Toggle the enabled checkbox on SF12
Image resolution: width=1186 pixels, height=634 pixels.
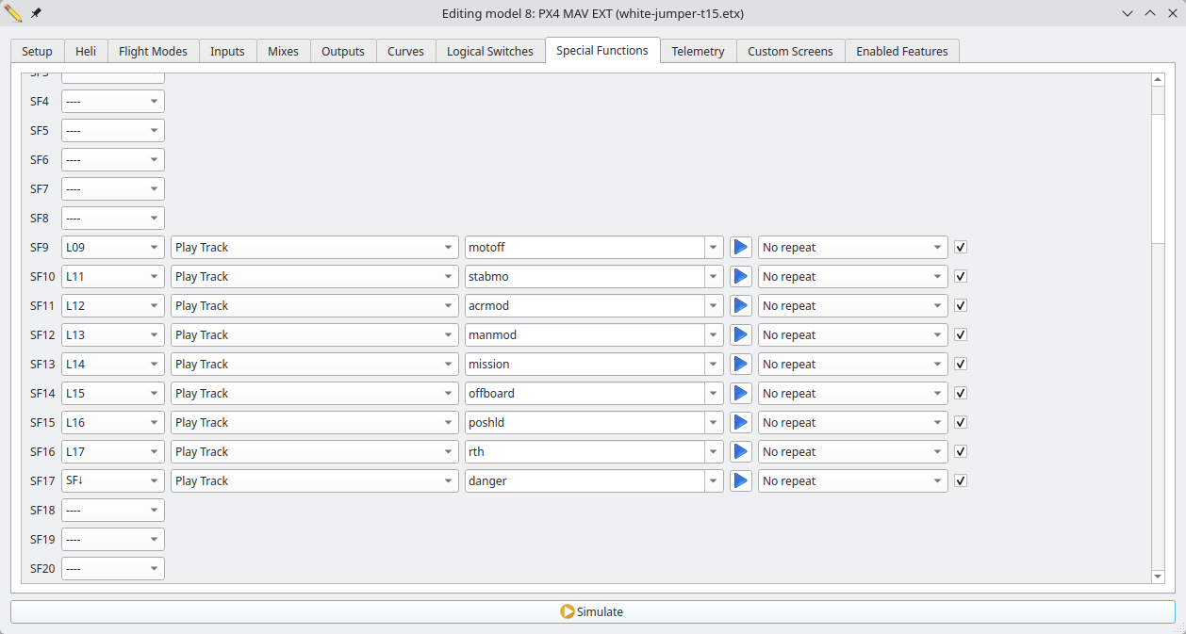pos(960,334)
